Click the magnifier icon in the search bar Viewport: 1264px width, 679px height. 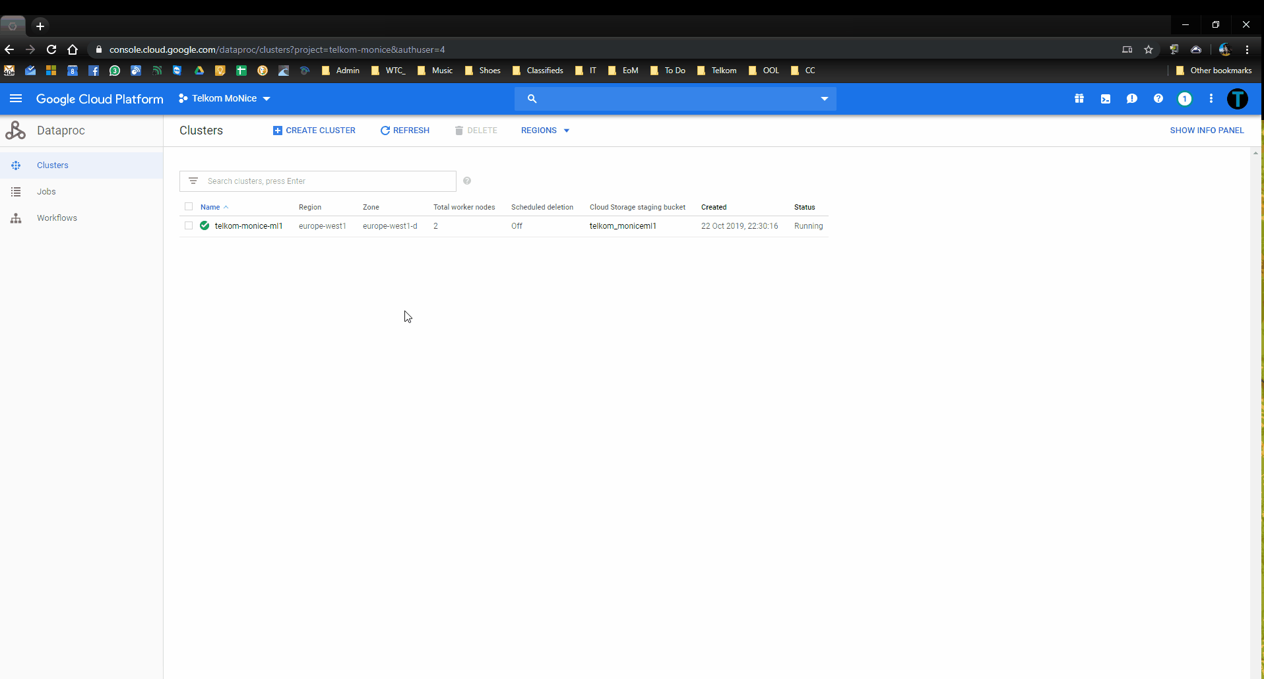532,99
